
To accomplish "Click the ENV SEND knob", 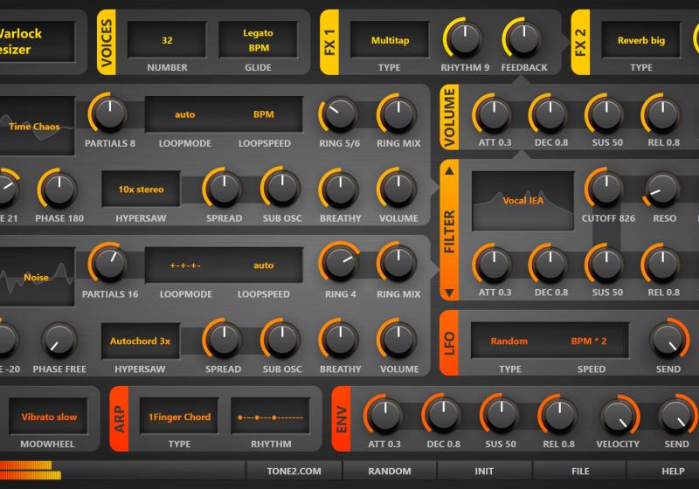I will pos(676,415).
